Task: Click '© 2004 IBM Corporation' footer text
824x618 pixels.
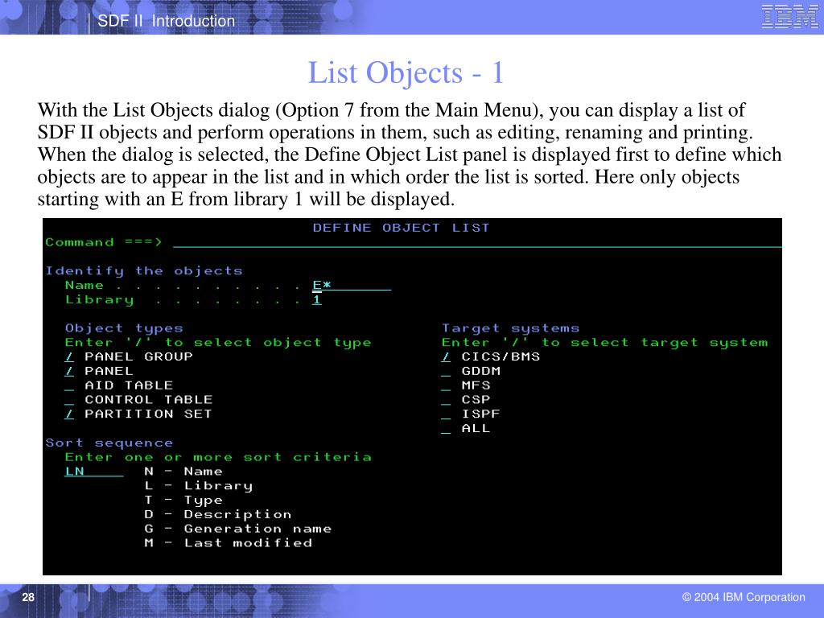Action: click(x=744, y=597)
